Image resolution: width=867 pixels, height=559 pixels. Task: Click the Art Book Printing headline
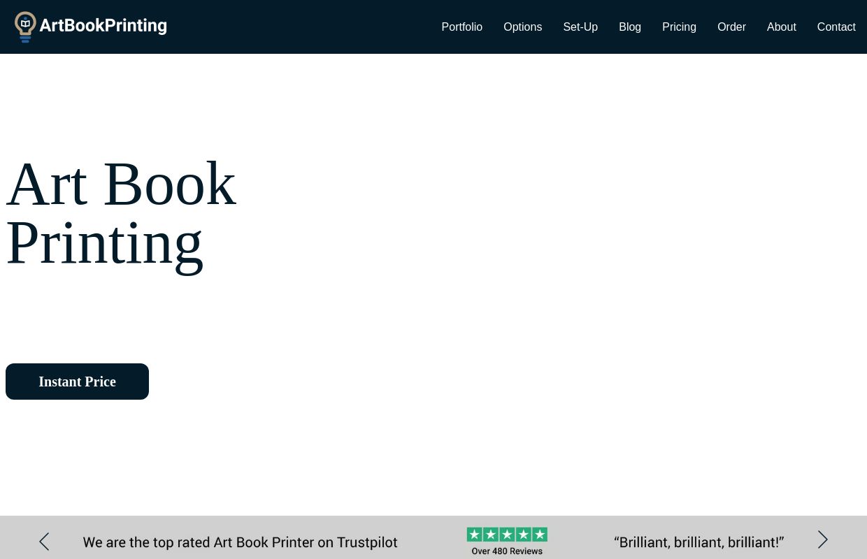121,213
